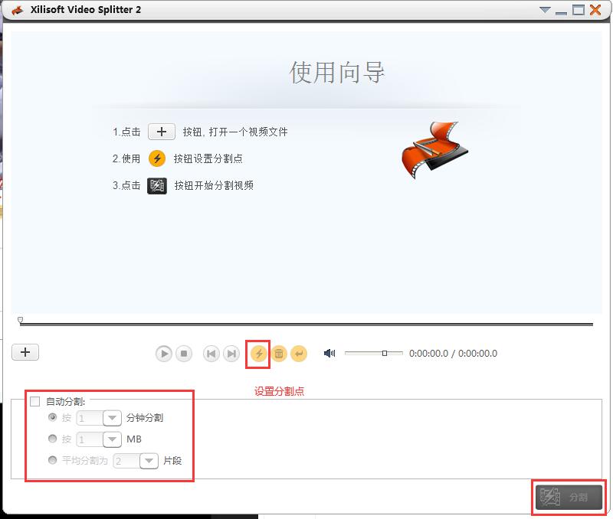
Task: Click the volume slider handle
Action: 385,353
